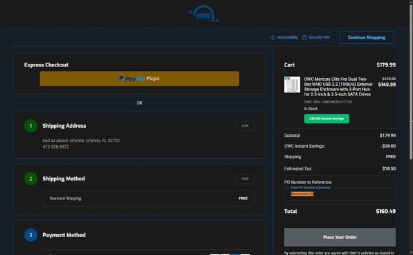This screenshot has height=255, width=413.
Task: Click the Payment Method heading
Action: 64,235
